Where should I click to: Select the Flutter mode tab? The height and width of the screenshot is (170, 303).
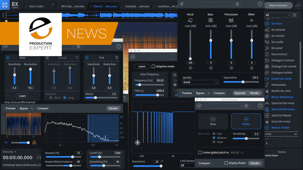click(x=246, y=121)
